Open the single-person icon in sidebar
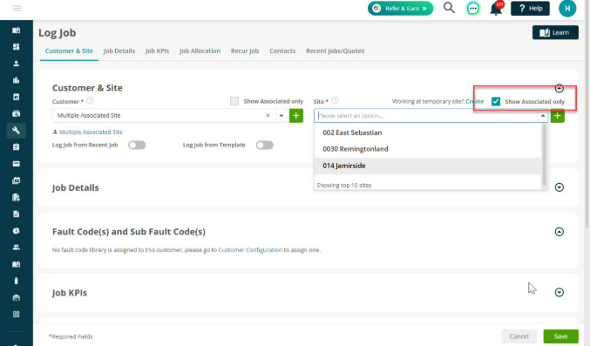The image size is (590, 346). pyautogui.click(x=17, y=64)
